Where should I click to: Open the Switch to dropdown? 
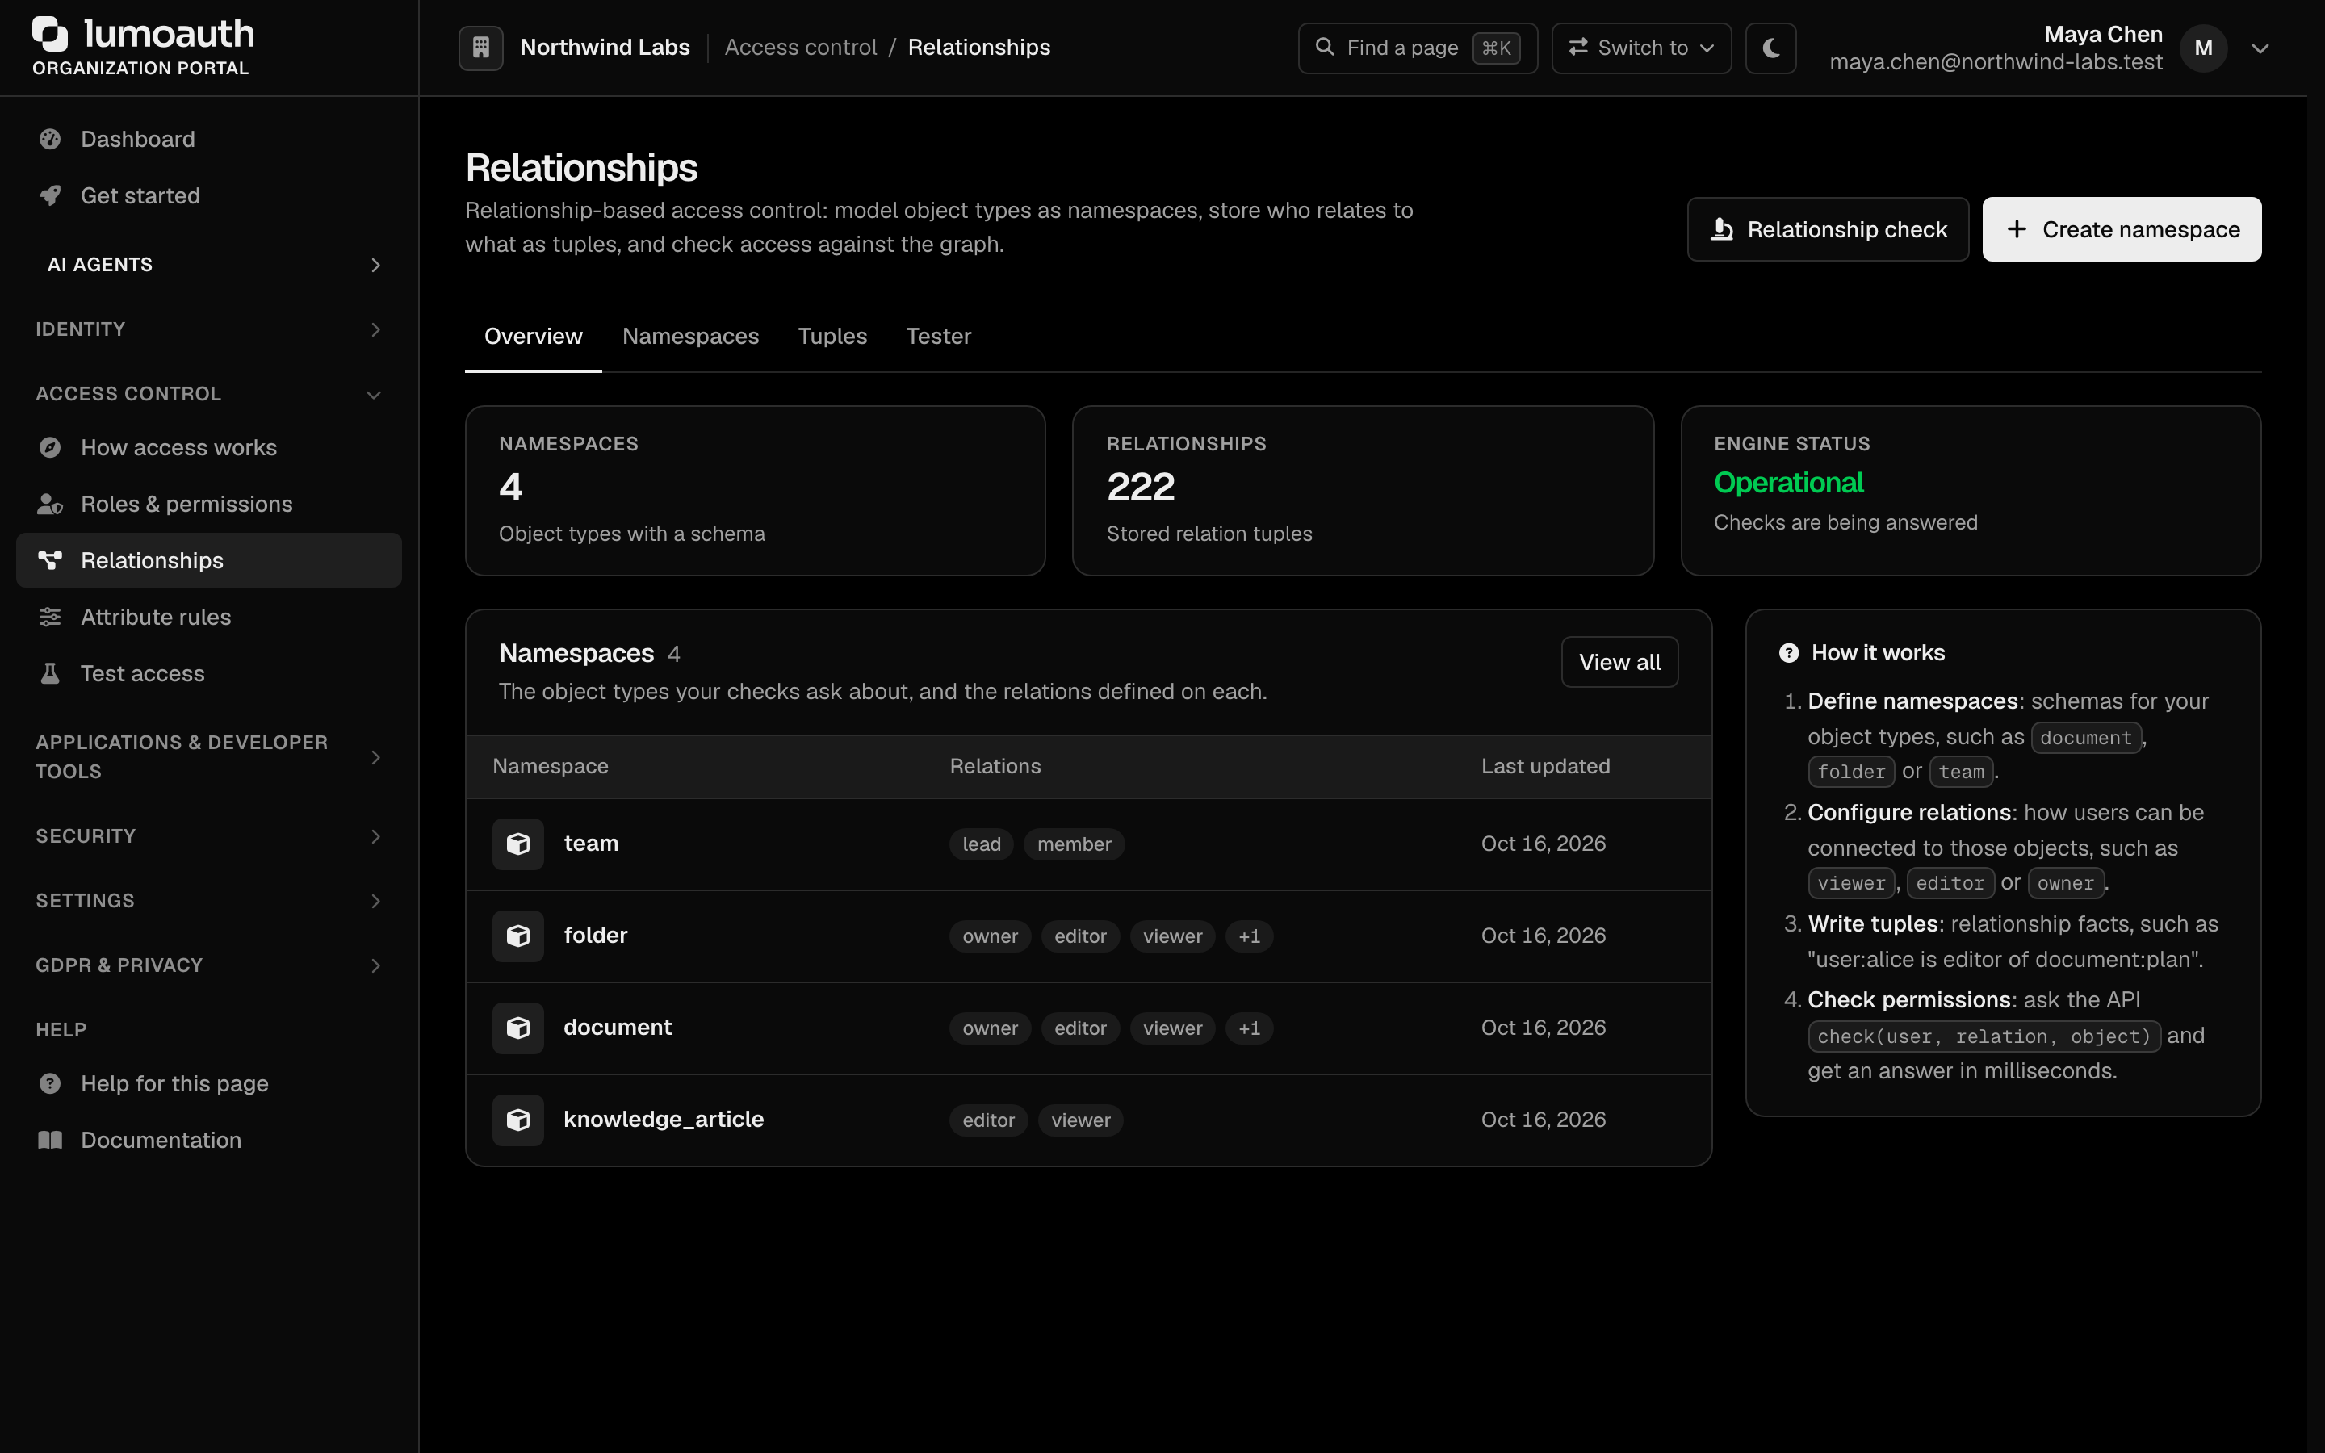pos(1641,48)
